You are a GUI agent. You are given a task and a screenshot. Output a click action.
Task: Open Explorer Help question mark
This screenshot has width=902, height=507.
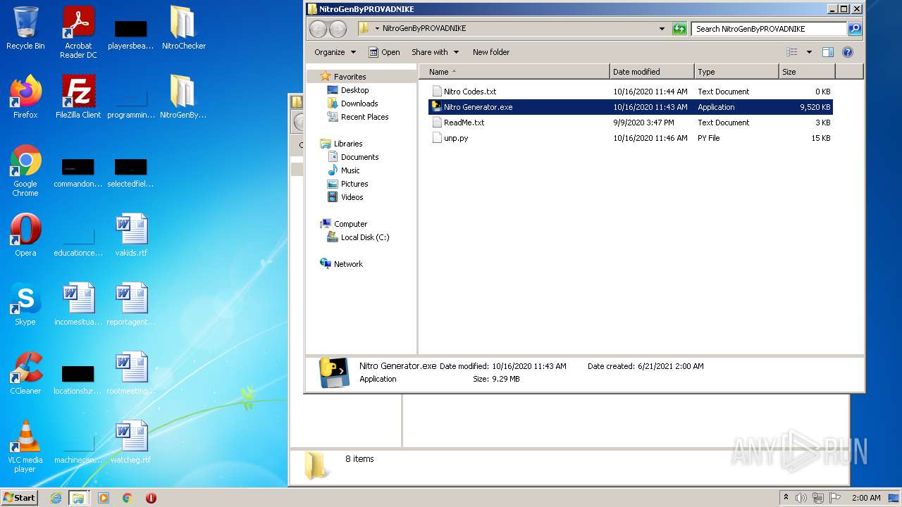(848, 52)
